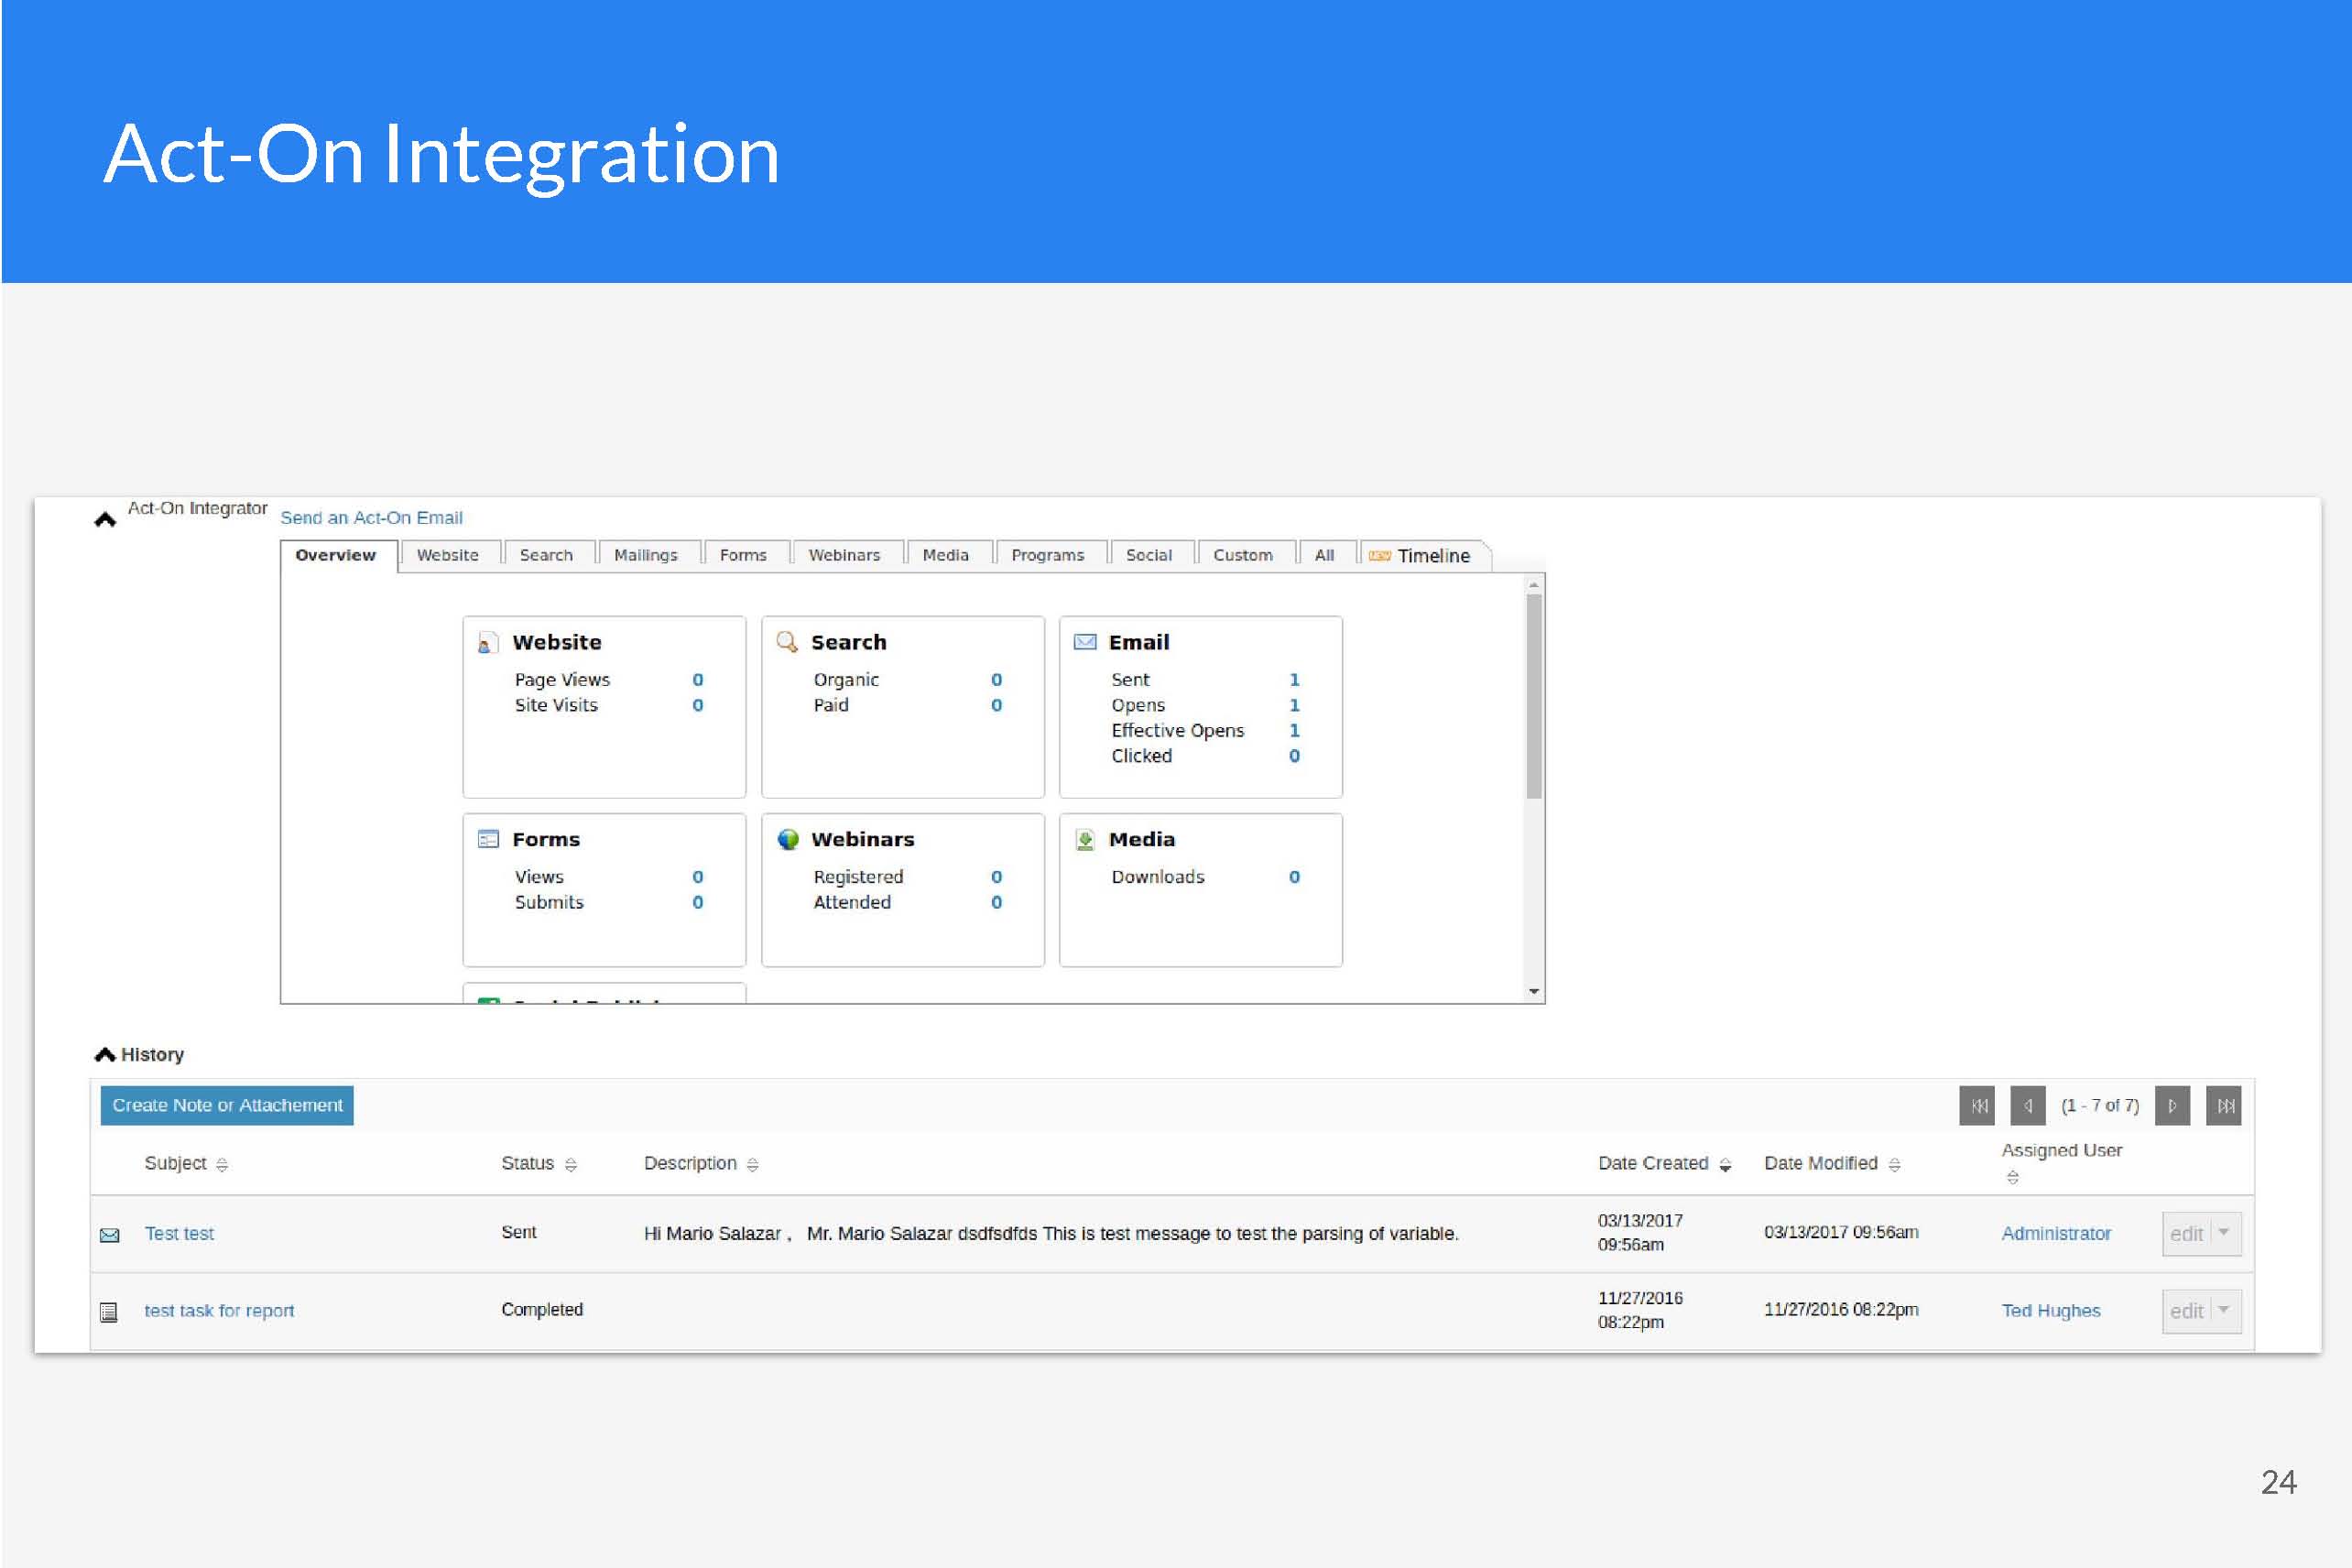Click the Webinars Registered count value
The image size is (2352, 1568).
(996, 877)
